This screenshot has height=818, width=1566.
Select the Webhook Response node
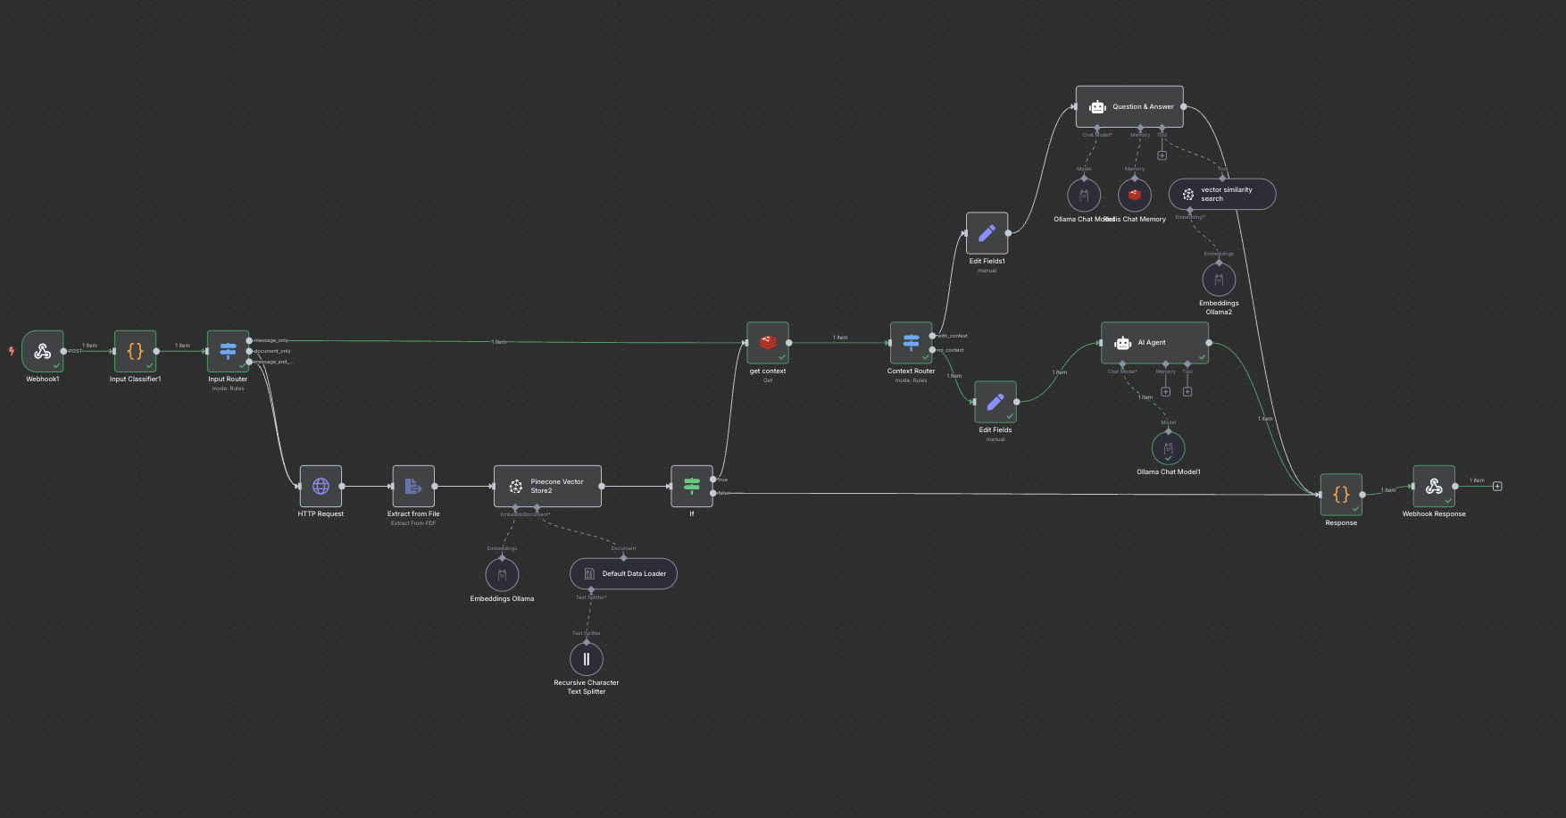coord(1434,486)
